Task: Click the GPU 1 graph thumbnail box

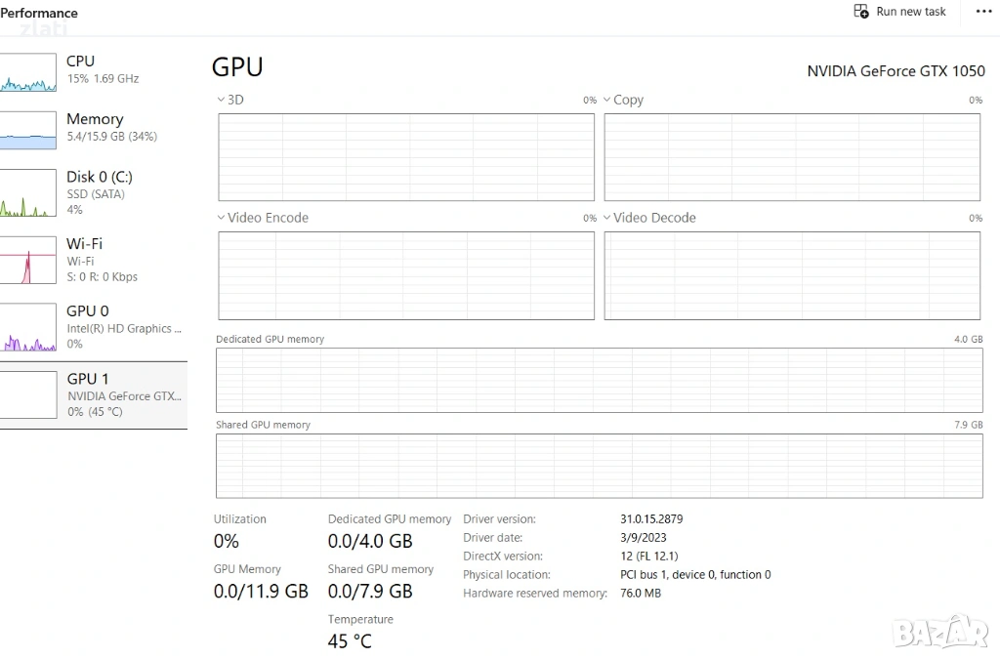Action: (28, 394)
